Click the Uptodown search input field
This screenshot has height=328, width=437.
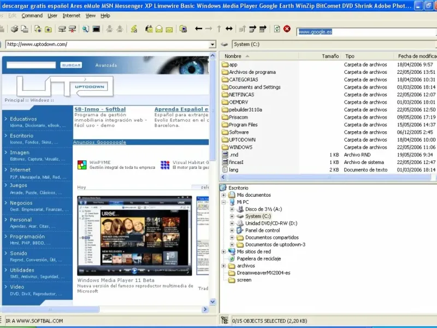click(31, 65)
